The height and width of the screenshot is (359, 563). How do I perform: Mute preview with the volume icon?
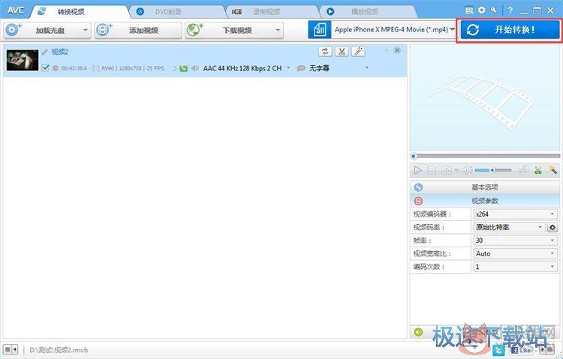(x=467, y=170)
